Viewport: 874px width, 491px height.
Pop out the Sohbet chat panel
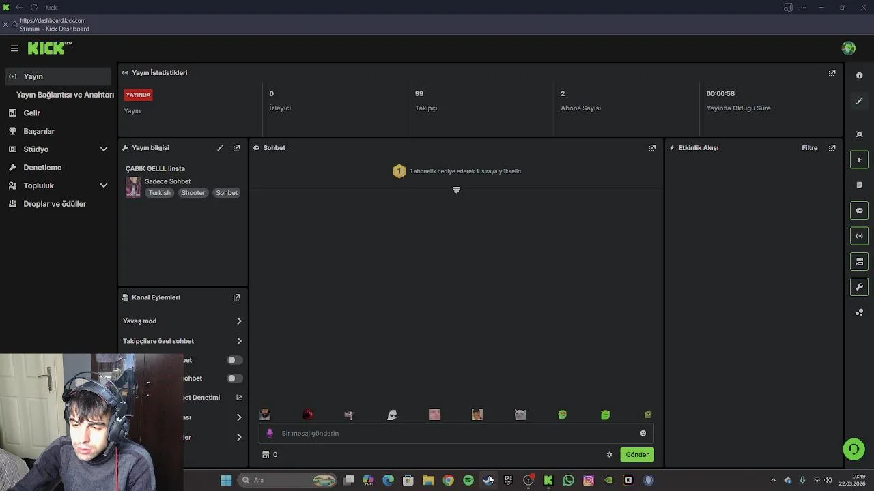point(652,148)
